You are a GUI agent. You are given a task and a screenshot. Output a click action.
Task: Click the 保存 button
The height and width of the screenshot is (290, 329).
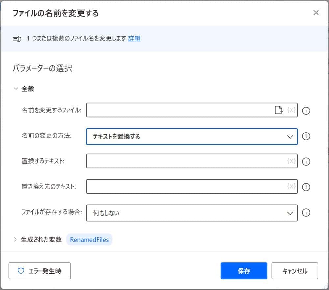pyautogui.click(x=244, y=271)
